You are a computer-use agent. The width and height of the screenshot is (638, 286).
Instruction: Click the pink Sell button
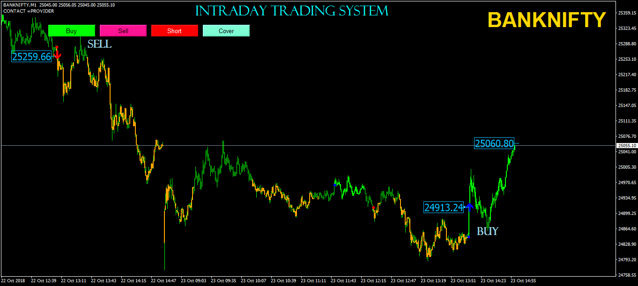[x=123, y=31]
